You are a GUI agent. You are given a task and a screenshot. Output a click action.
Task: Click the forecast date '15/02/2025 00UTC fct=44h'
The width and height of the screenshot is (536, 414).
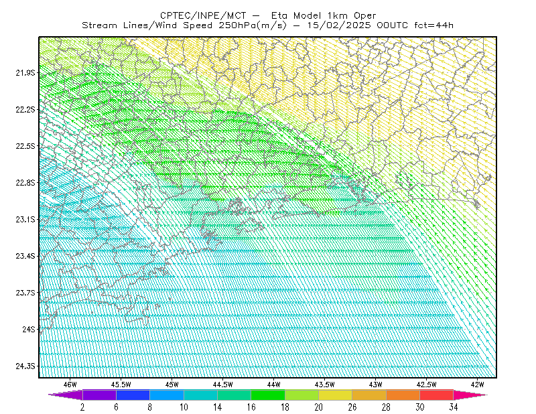tap(380, 25)
